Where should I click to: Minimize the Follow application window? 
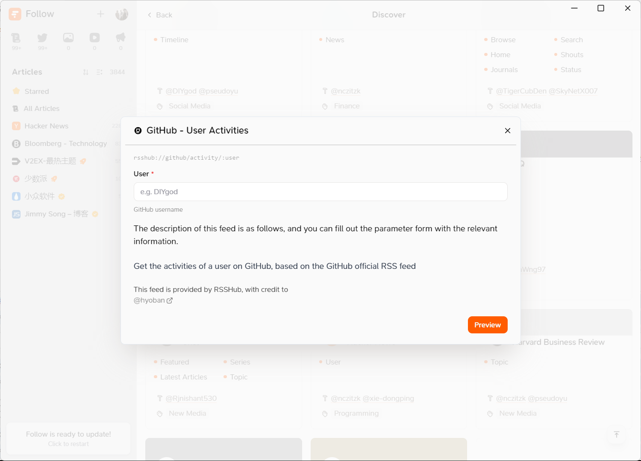(574, 8)
